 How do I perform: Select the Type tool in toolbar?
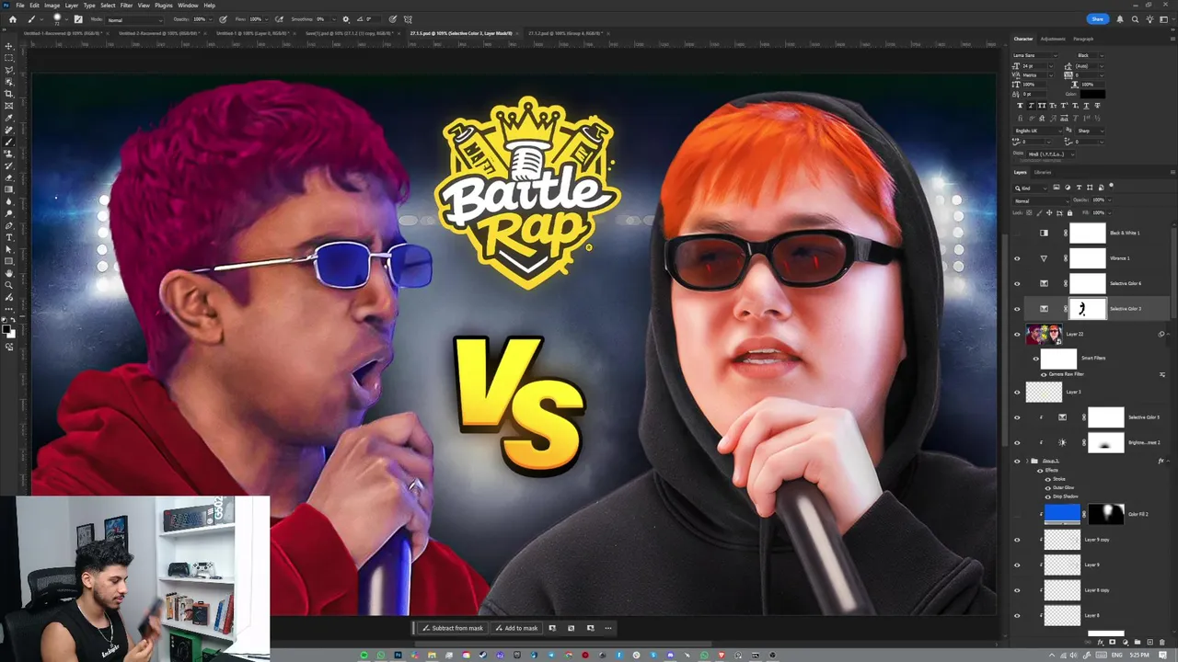pyautogui.click(x=9, y=237)
